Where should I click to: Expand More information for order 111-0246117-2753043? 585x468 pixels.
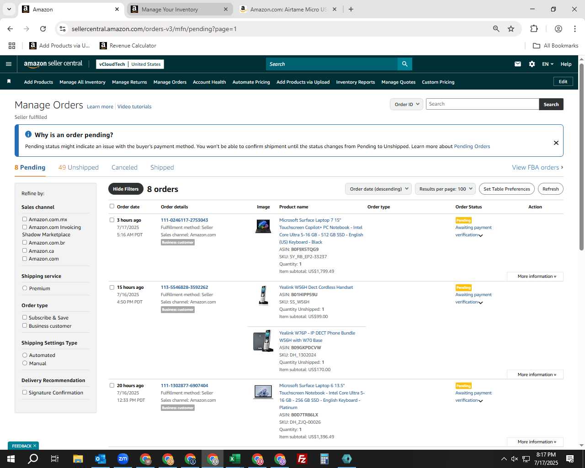(x=535, y=277)
